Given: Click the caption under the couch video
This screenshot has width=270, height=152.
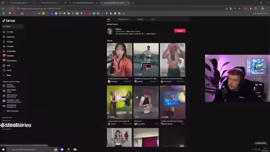Looking at the screenshot, I should (x=146, y=79).
